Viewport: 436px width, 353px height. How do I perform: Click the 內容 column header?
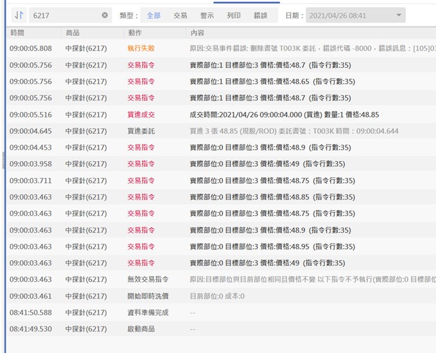[197, 32]
